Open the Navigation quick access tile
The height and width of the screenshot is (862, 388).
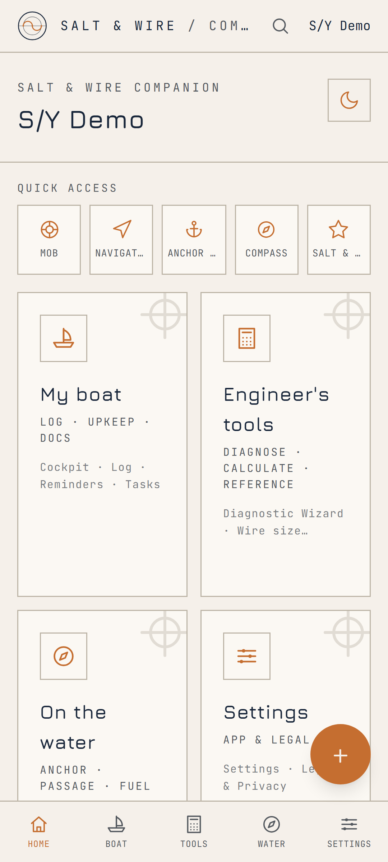(121, 240)
